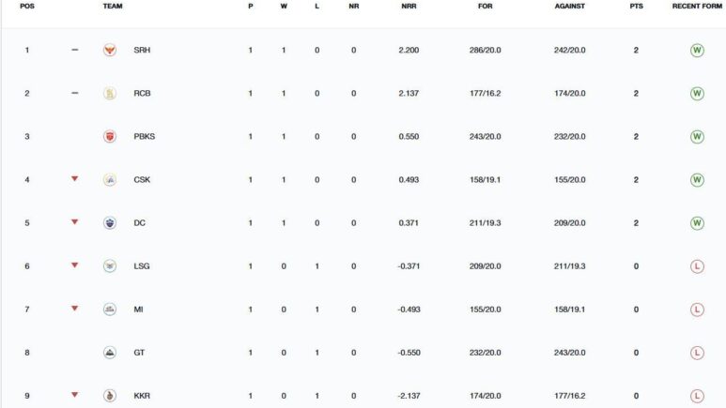The height and width of the screenshot is (408, 726).
Task: Click the KKR team logo
Action: (110, 396)
